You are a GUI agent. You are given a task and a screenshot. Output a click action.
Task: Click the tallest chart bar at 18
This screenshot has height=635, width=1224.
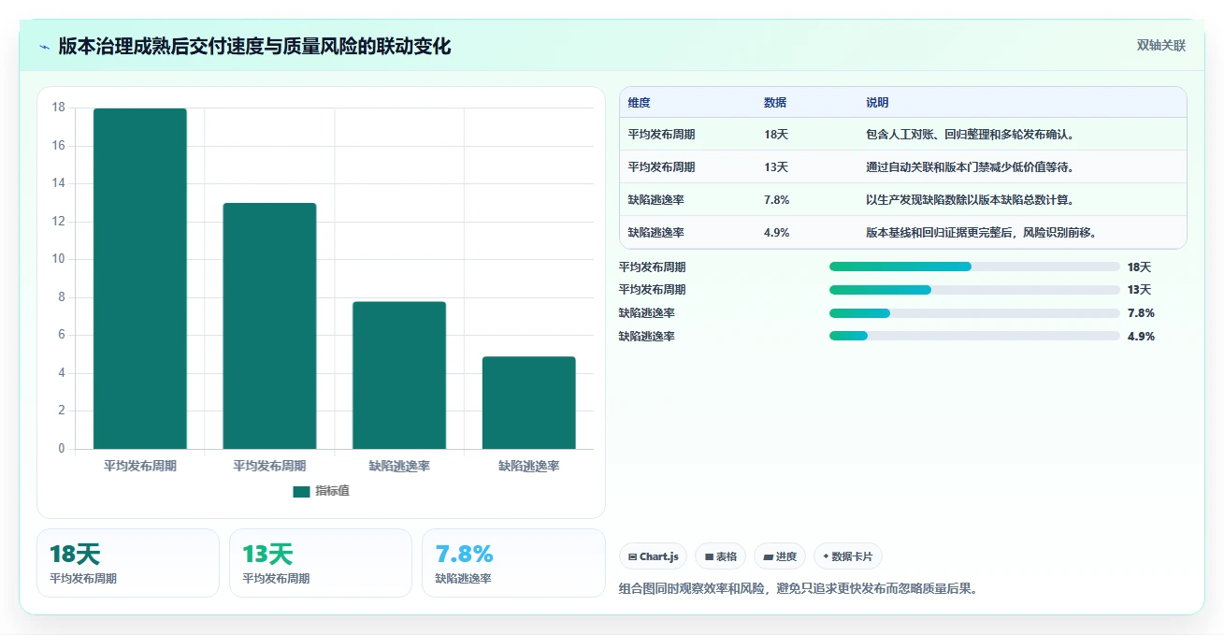[x=140, y=279]
